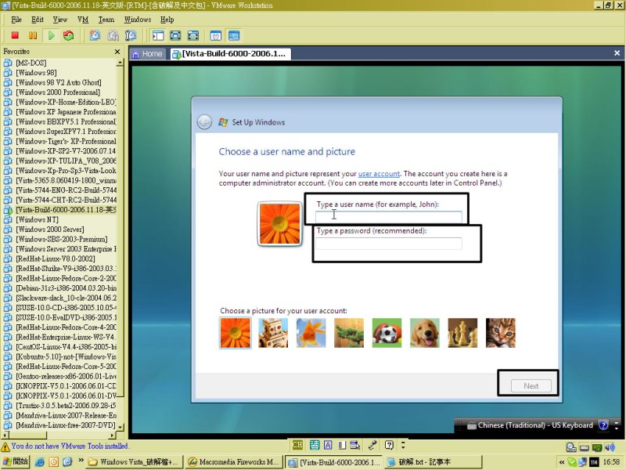Image resolution: width=626 pixels, height=470 pixels.
Task: Open the Windows Vista folder taskbar button
Action: coord(135,462)
